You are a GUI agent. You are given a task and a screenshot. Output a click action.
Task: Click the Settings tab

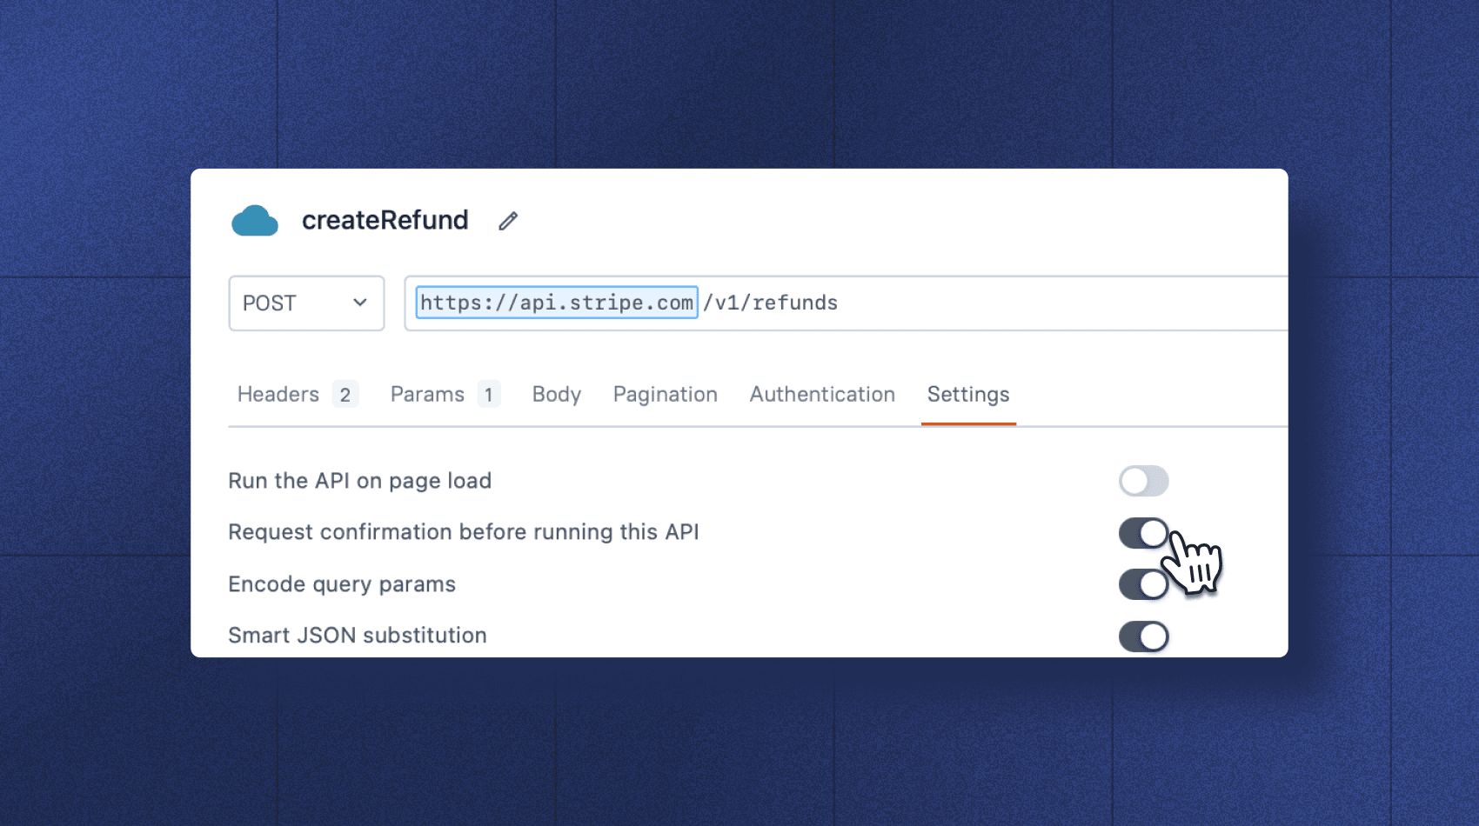(x=967, y=394)
